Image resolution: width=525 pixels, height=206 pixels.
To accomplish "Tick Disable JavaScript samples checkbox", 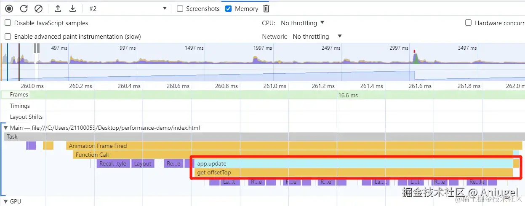I will tap(8, 23).
